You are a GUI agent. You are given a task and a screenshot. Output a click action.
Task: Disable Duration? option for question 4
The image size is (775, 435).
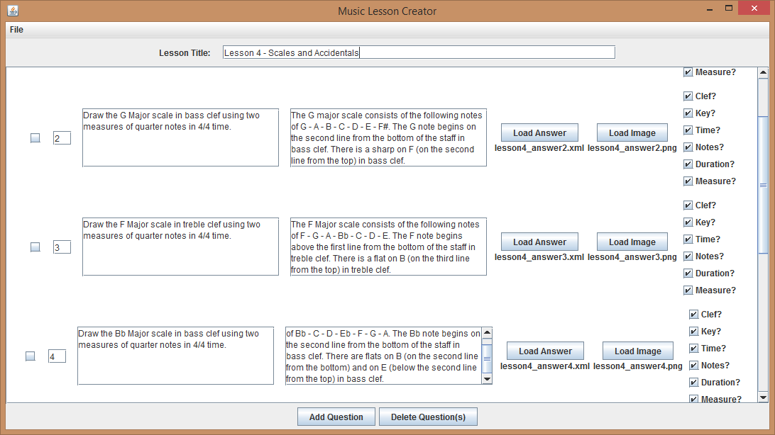pyautogui.click(x=694, y=383)
